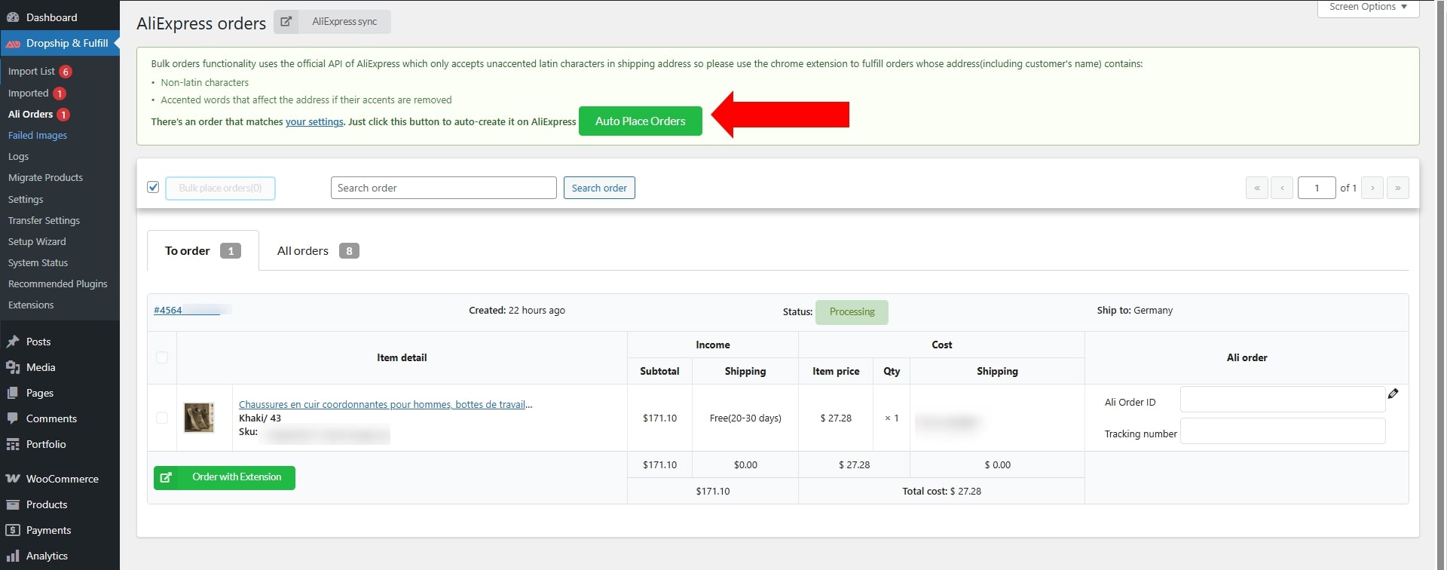1447x570 pixels.
Task: Click the WooCommerce icon in sidebar
Action: [x=13, y=479]
